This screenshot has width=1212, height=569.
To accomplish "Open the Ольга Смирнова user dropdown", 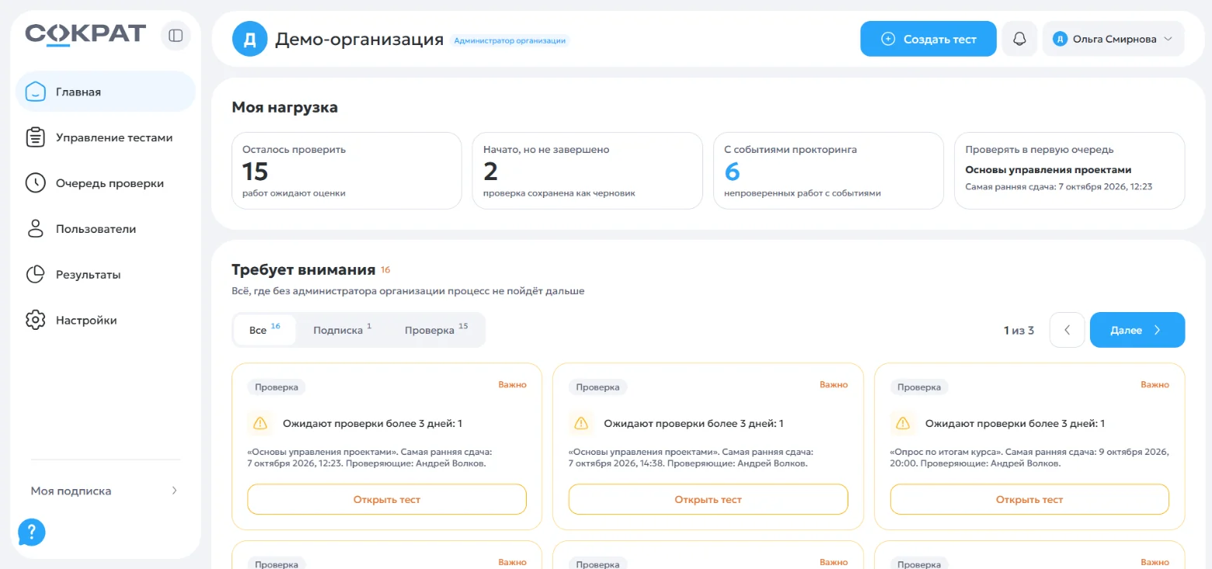I will (x=1113, y=39).
